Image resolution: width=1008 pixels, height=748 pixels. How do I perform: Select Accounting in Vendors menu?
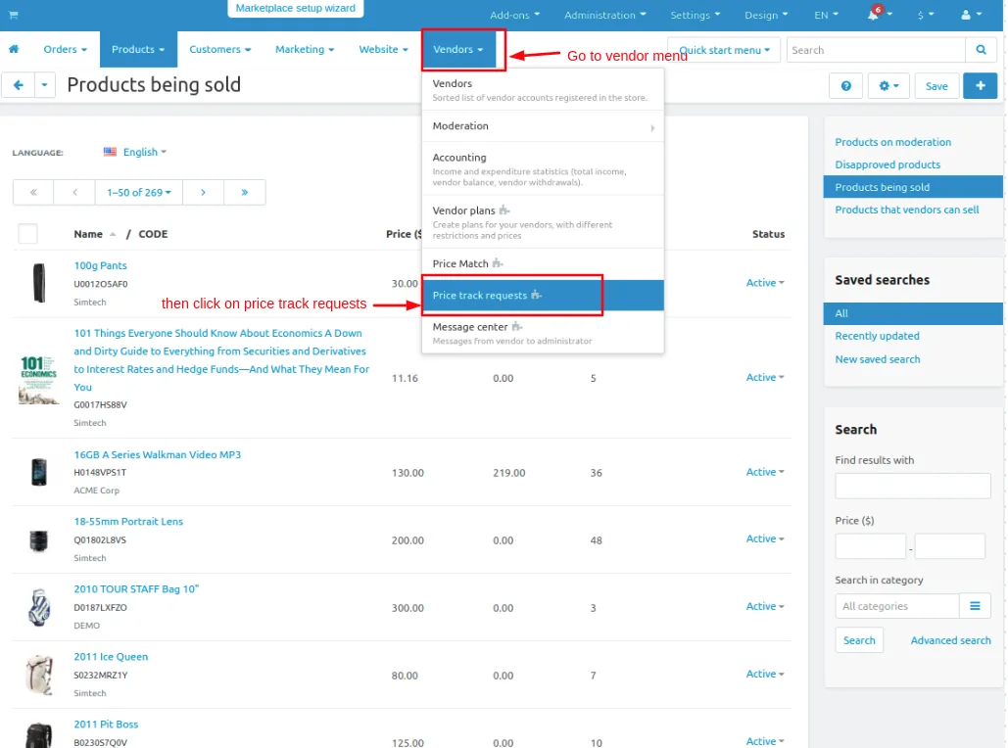(543, 168)
